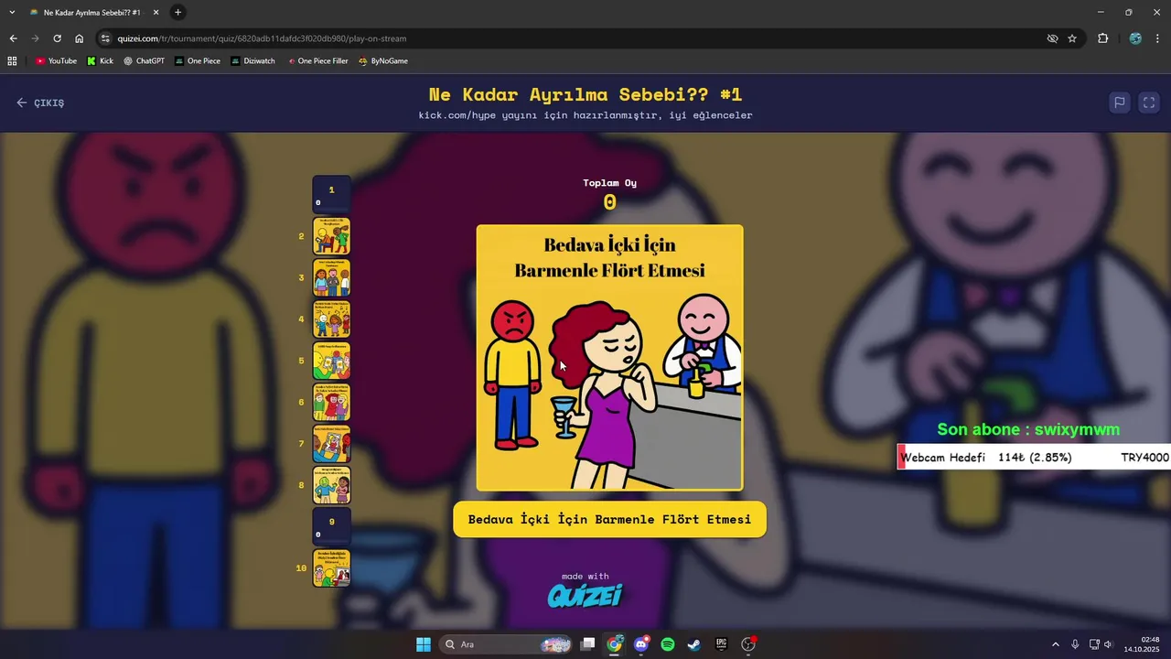The image size is (1171, 659).
Task: Open the apps grid in bookmarks bar
Action: coord(12,60)
